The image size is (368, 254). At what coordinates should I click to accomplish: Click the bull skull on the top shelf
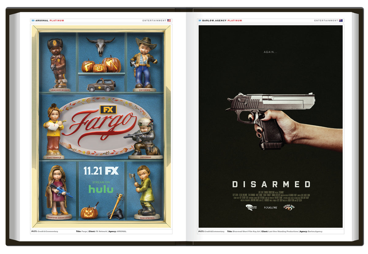point(101,45)
